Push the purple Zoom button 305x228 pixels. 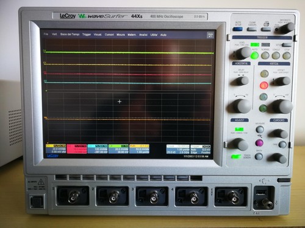pyautogui.click(x=259, y=143)
